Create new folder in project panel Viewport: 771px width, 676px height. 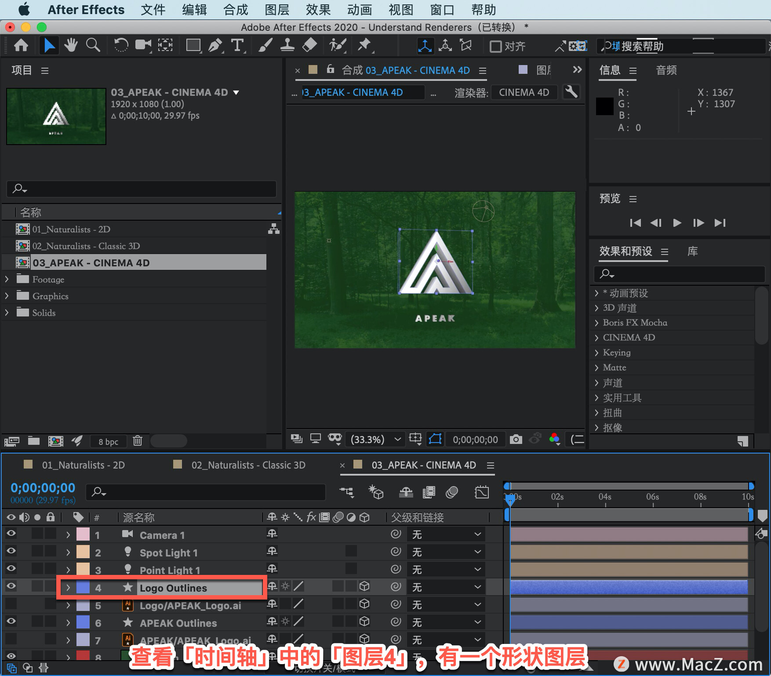coord(34,441)
